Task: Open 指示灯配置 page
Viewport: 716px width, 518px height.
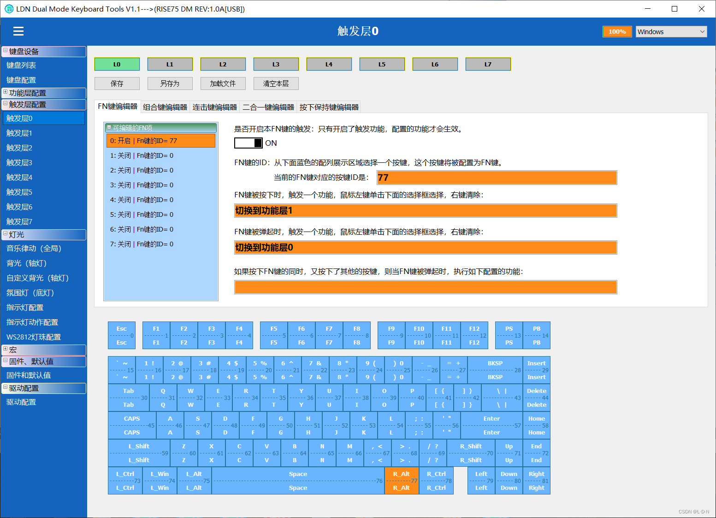Action: [x=43, y=308]
